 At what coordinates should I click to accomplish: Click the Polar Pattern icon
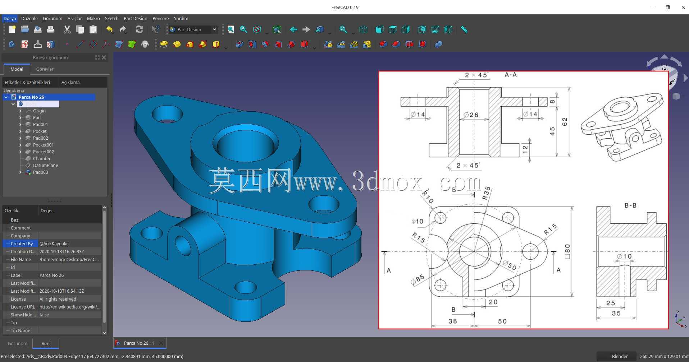[354, 44]
